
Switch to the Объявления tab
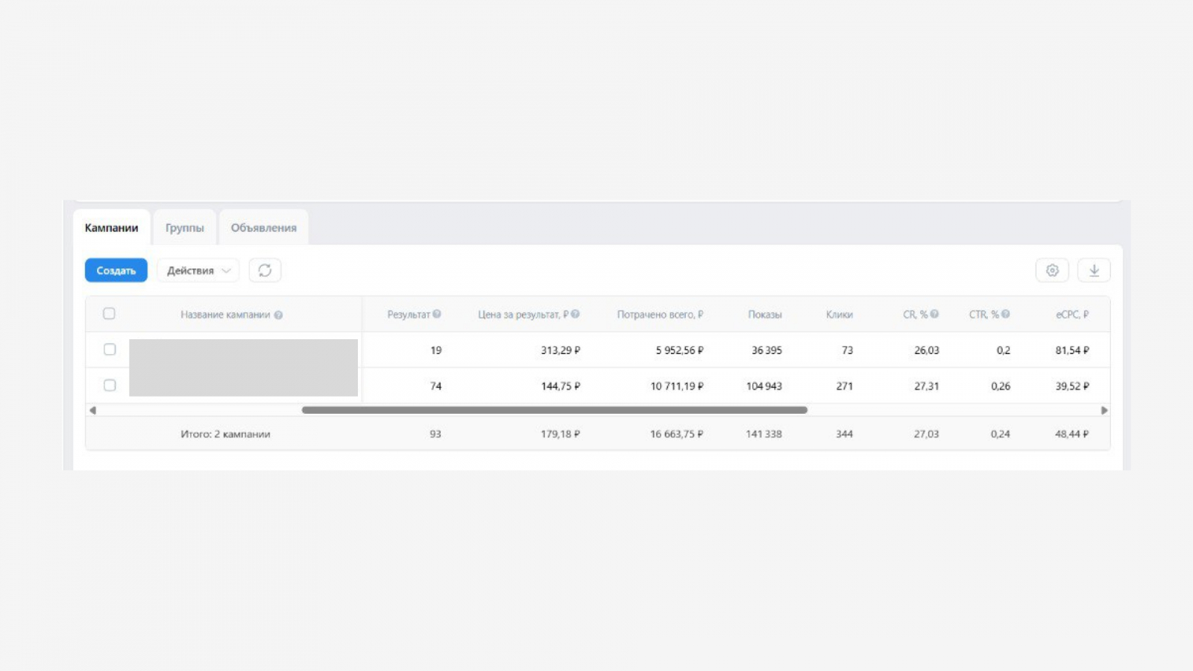point(263,228)
